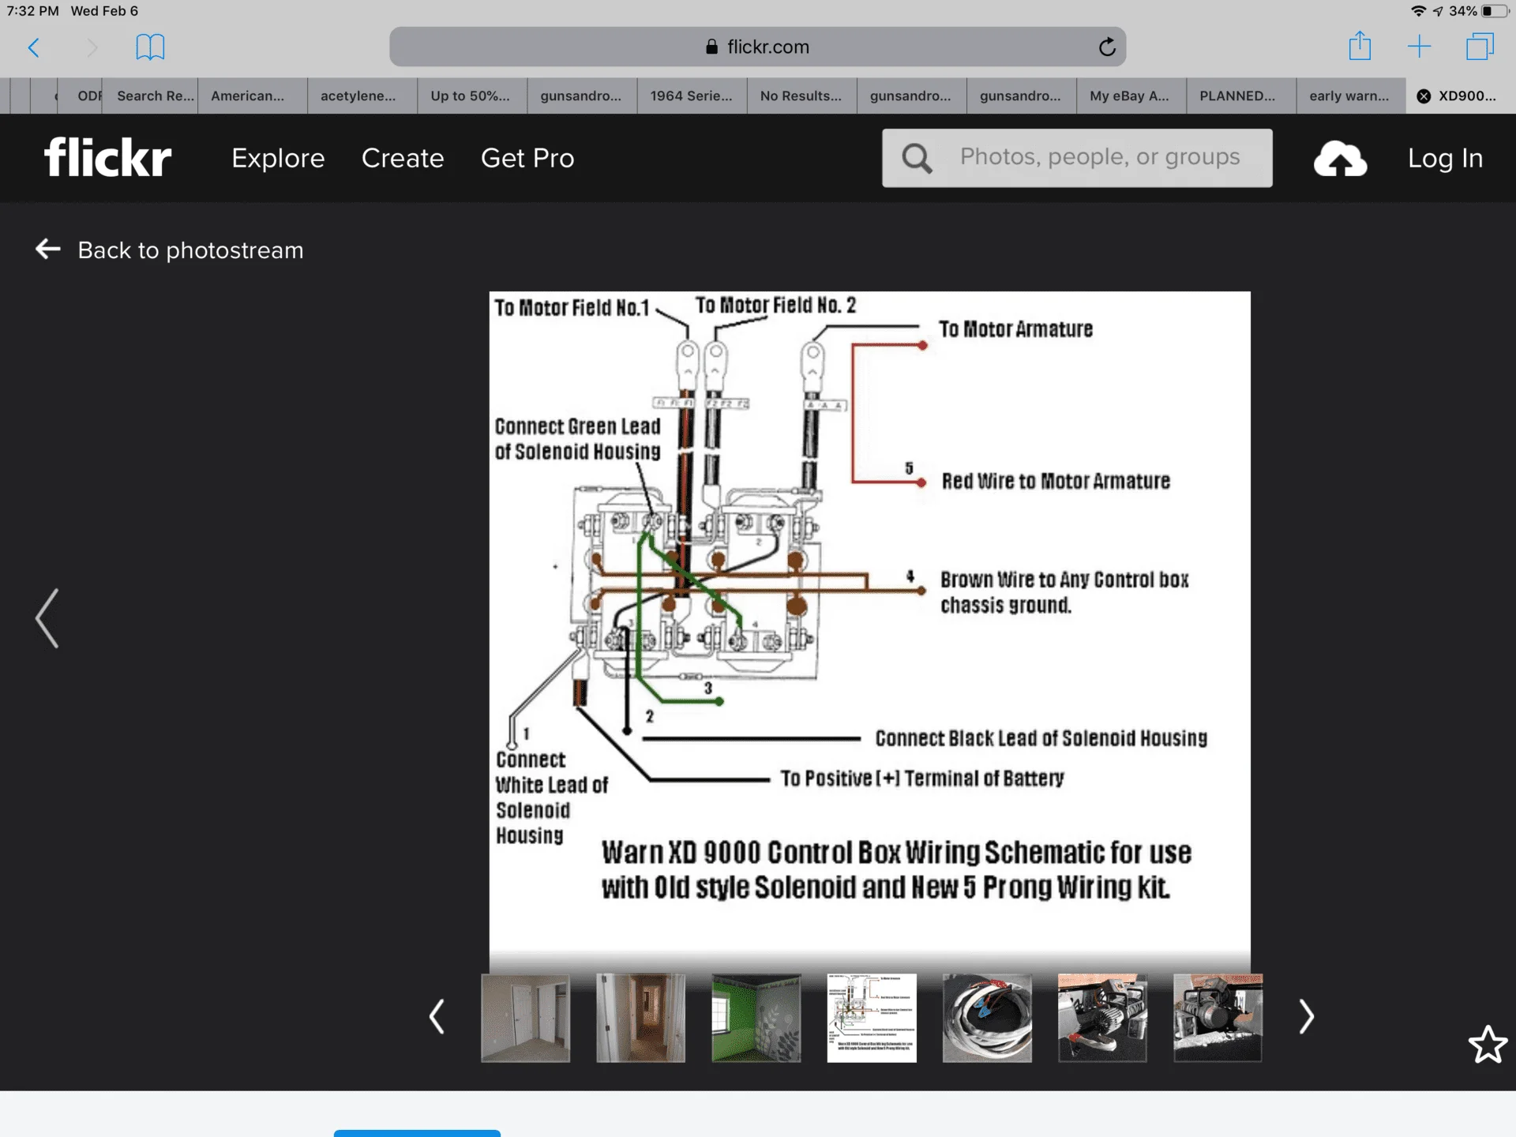This screenshot has height=1137, width=1516.
Task: Favorite the photo with star icon
Action: (1488, 1045)
